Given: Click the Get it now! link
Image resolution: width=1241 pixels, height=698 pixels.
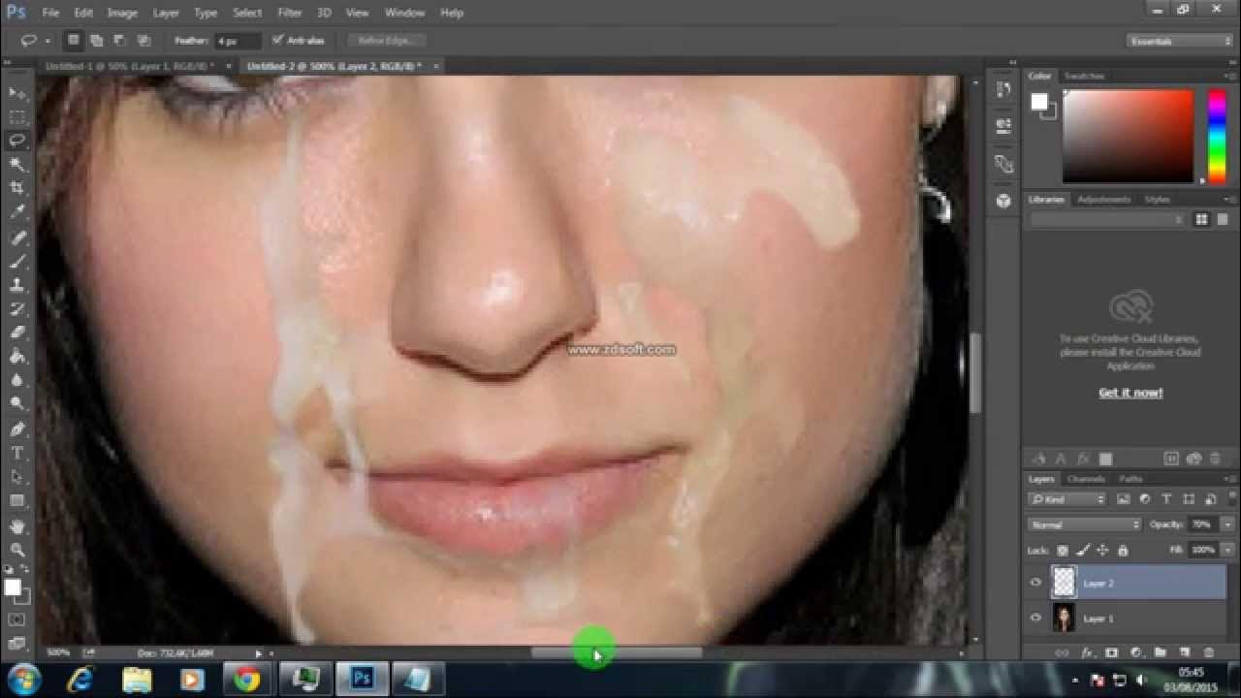Looking at the screenshot, I should click(x=1130, y=393).
